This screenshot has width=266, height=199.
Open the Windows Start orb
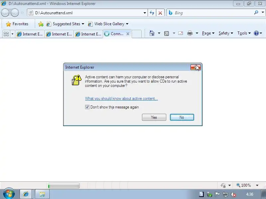point(9,194)
